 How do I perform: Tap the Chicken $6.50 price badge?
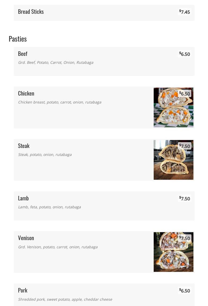(x=185, y=94)
